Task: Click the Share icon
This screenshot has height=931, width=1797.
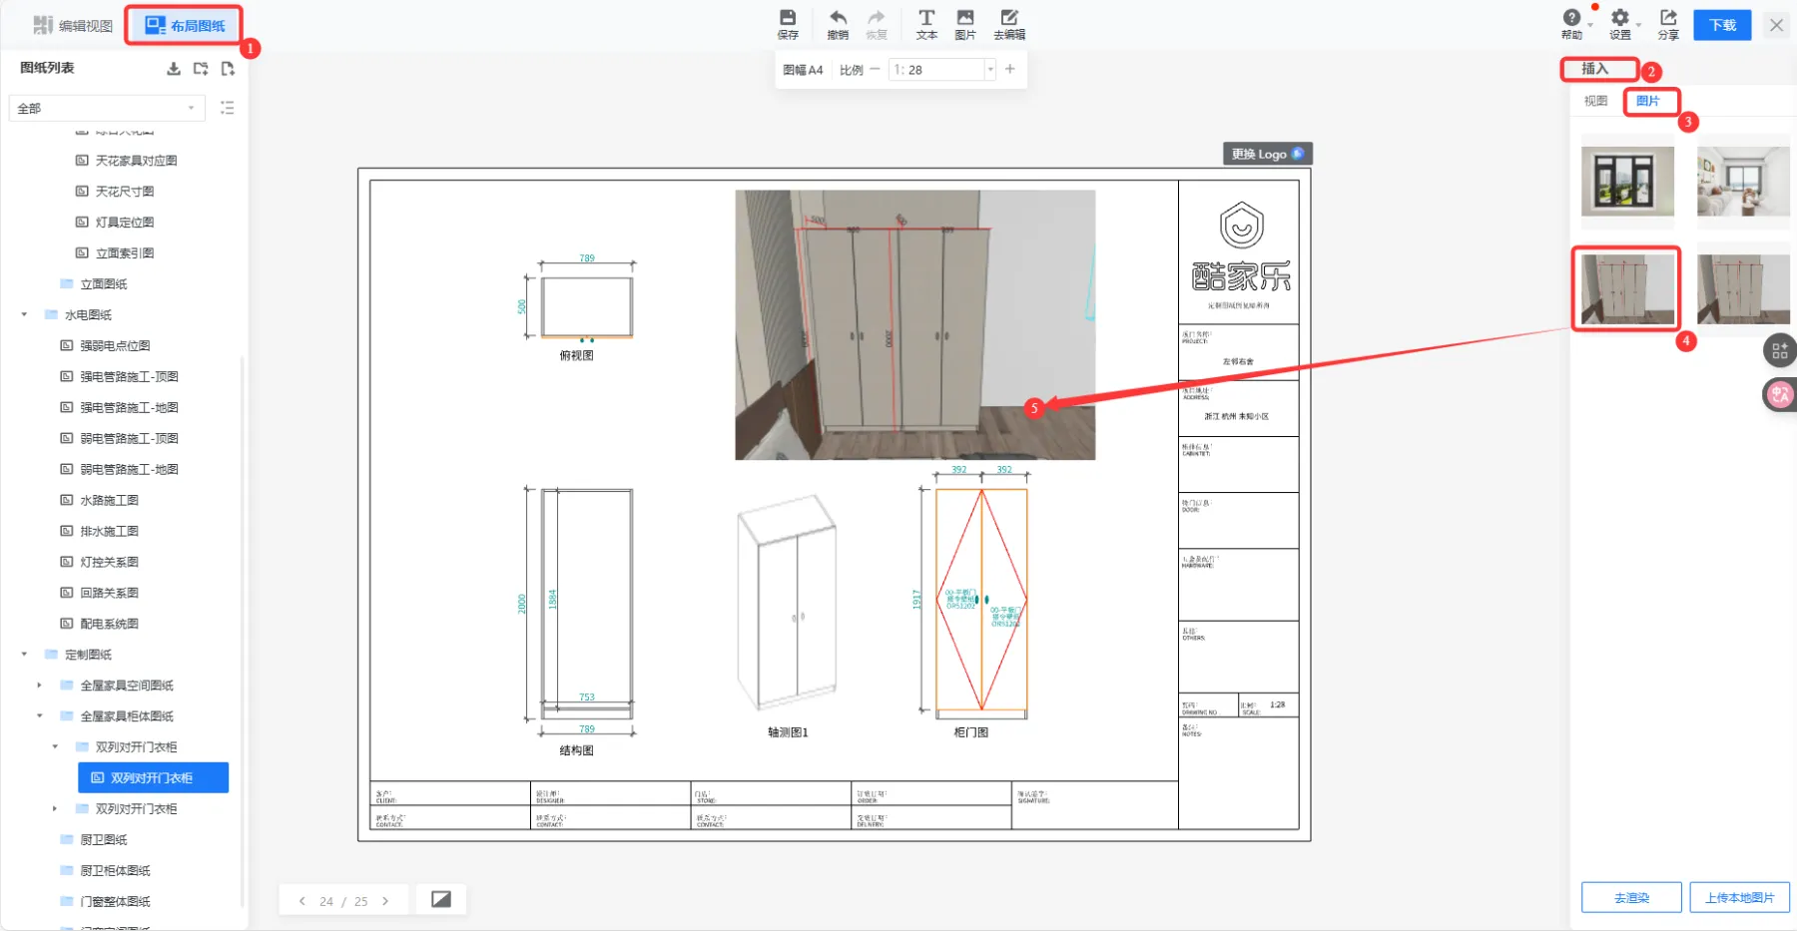Action: [1668, 19]
